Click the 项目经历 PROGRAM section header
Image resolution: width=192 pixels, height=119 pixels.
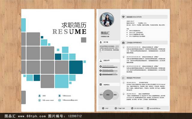click(x=144, y=78)
